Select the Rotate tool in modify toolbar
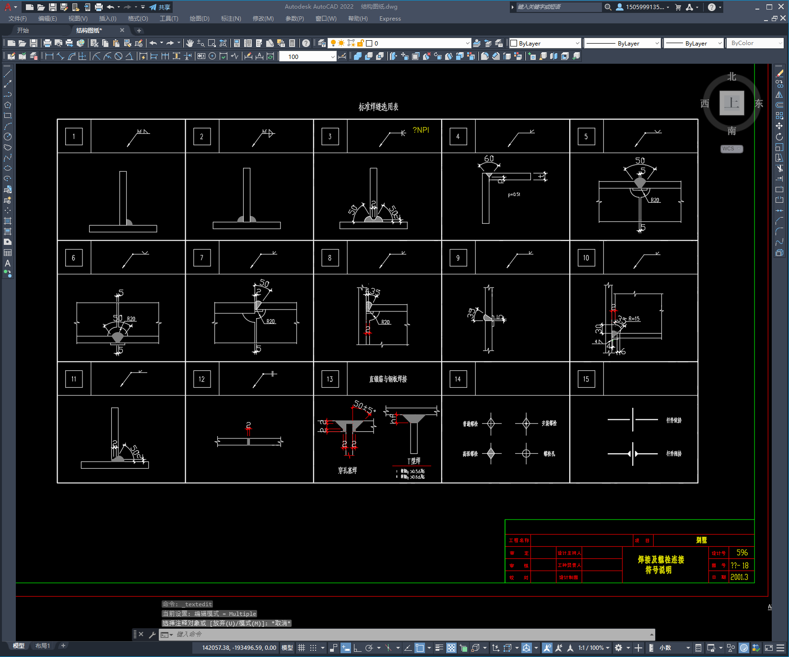Viewport: 789px width, 657px height. [779, 137]
